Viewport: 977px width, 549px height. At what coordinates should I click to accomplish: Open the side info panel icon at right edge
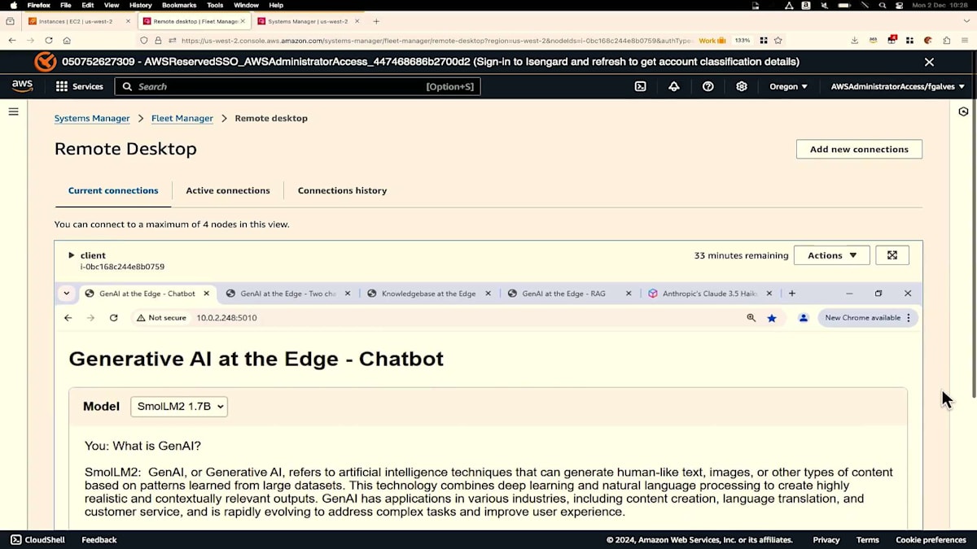pyautogui.click(x=963, y=111)
